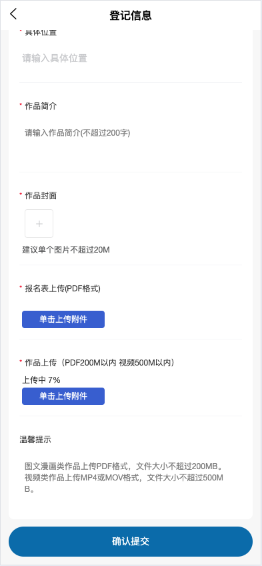Click the 温馨提示 heading

point(35,440)
